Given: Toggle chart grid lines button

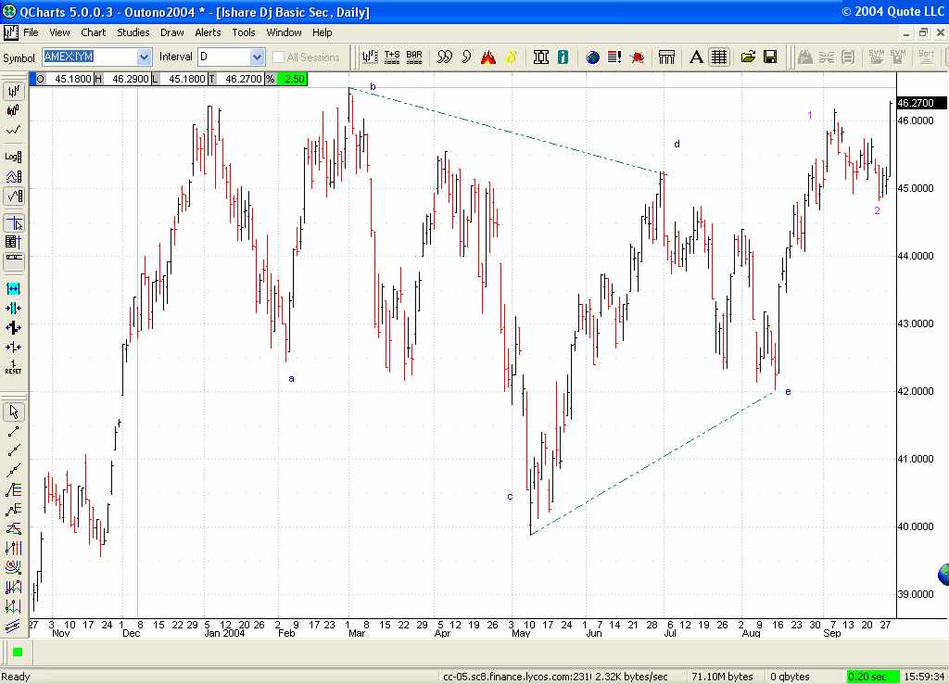Looking at the screenshot, I should [719, 57].
